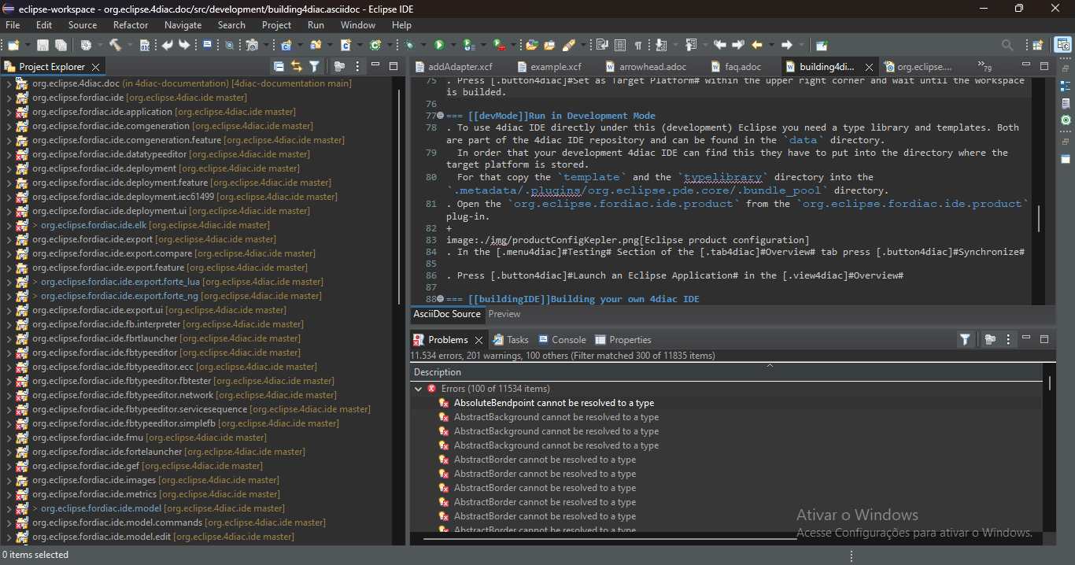The height and width of the screenshot is (565, 1075).
Task: Click the Save All toolbar icon
Action: click(x=60, y=46)
